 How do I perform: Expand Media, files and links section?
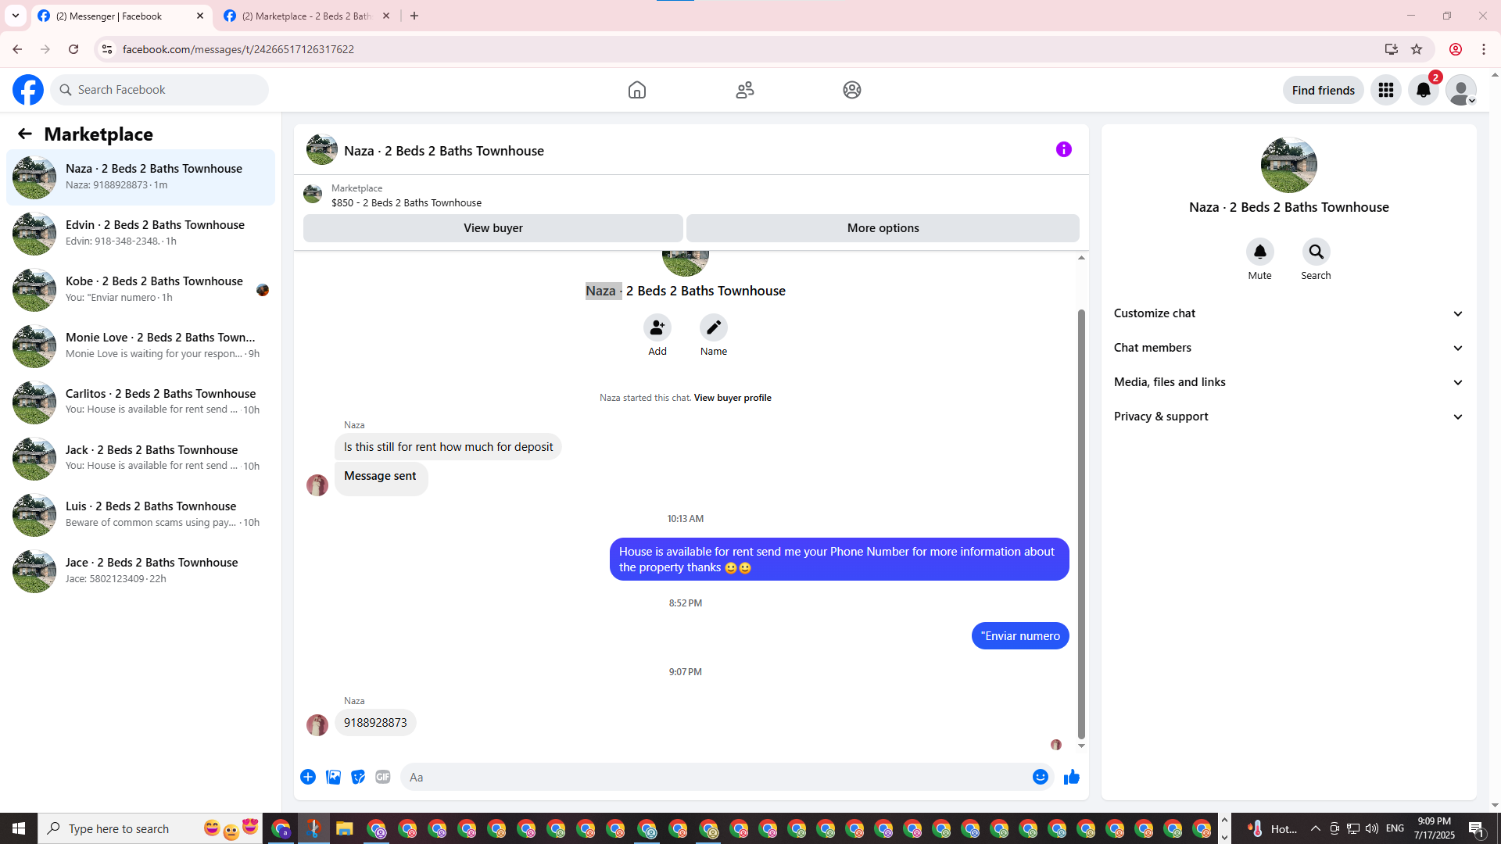click(1289, 382)
